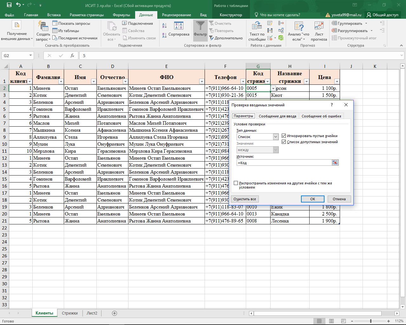Open the What-If Analysis icon
Image resolution: width=406 pixels, height=325 pixels.
pyautogui.click(x=298, y=27)
